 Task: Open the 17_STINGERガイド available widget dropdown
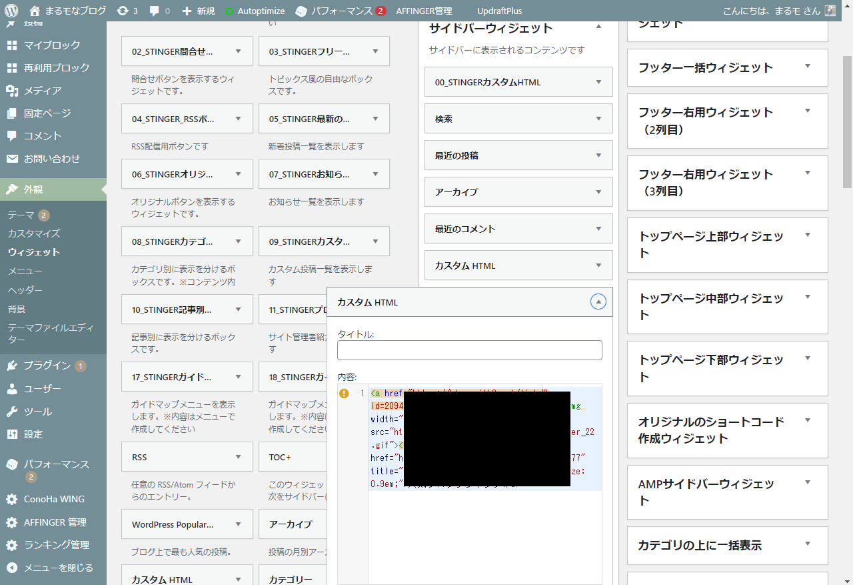pos(239,377)
